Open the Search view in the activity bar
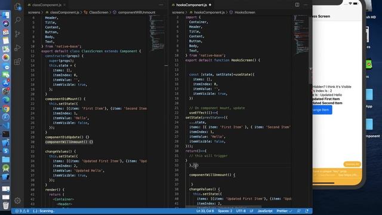The image size is (382, 215). pos(17,20)
